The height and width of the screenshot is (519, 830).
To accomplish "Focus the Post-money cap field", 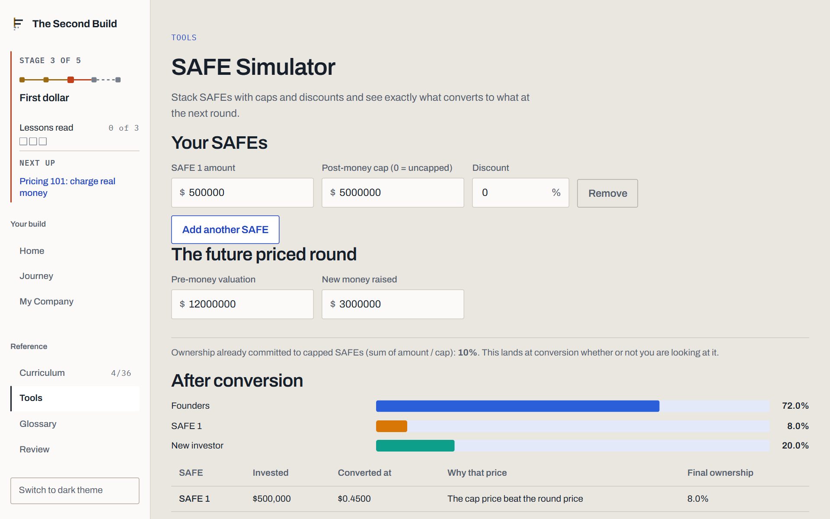I will click(393, 192).
